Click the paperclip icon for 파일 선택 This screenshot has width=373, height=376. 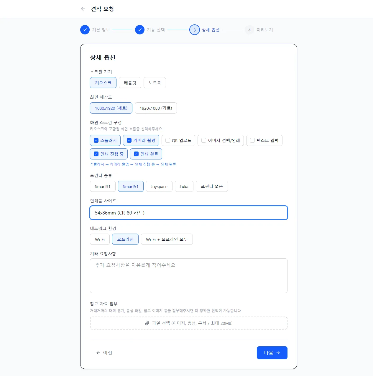147,323
